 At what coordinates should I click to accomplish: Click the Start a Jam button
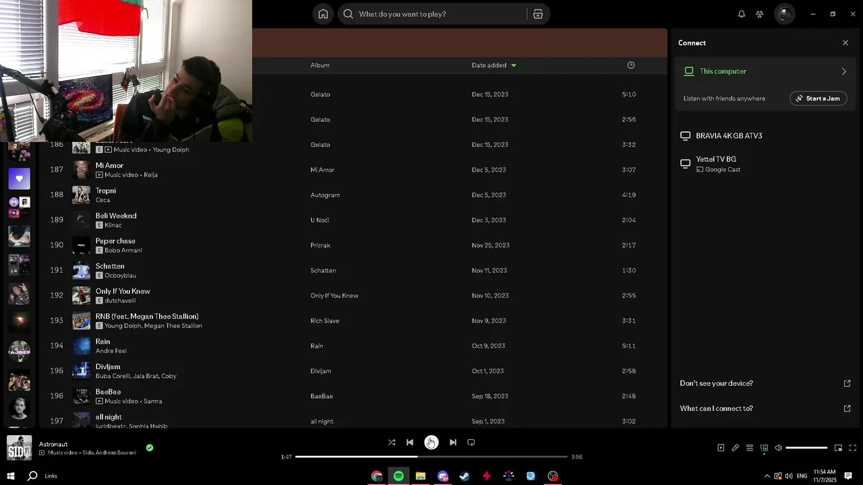pos(818,98)
